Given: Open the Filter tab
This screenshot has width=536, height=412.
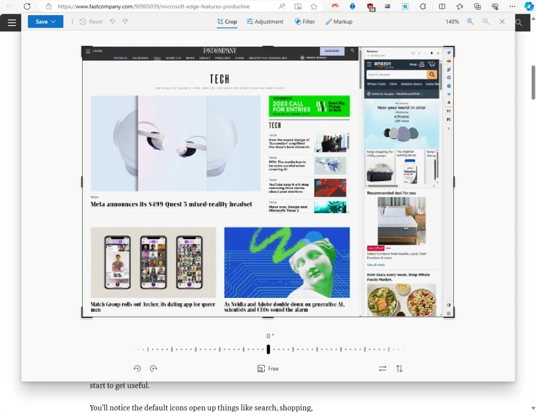Looking at the screenshot, I should (x=305, y=21).
